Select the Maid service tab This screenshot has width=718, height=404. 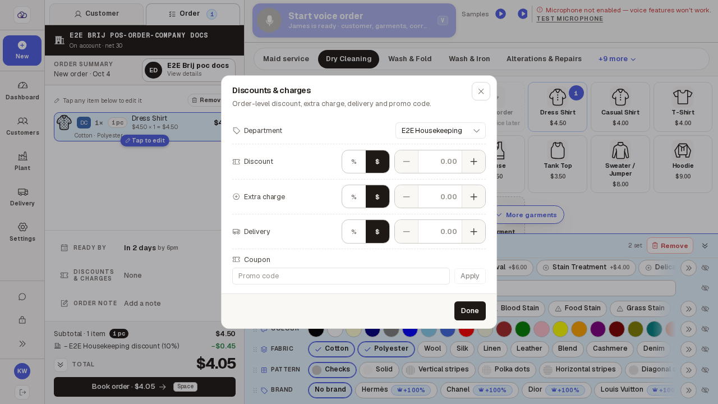286,59
